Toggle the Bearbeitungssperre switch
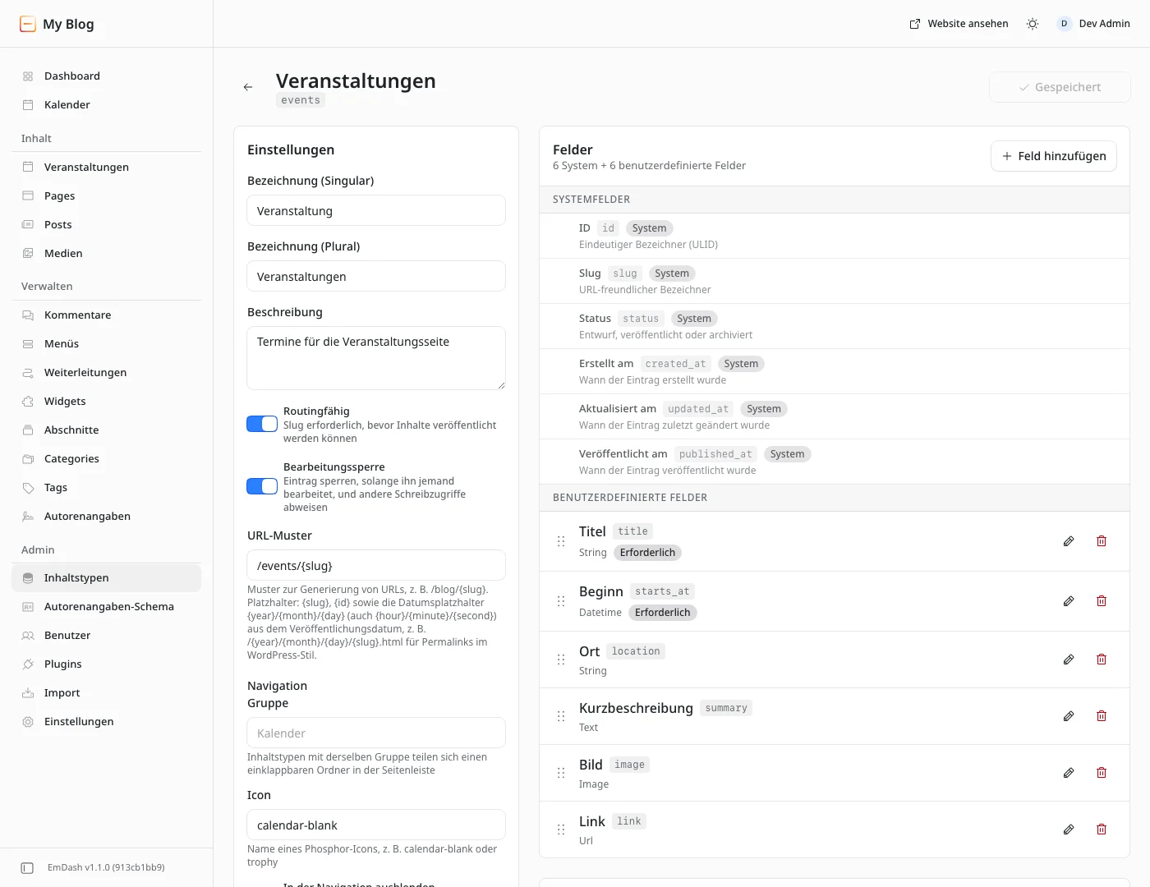Viewport: 1150px width, 887px height. pyautogui.click(x=262, y=486)
